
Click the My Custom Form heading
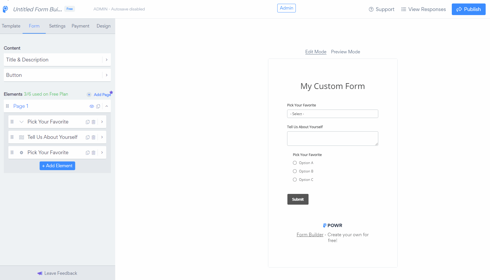click(333, 86)
